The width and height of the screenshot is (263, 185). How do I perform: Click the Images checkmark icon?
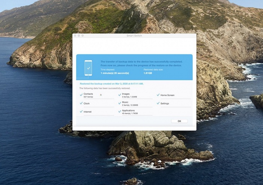[x=120, y=95]
